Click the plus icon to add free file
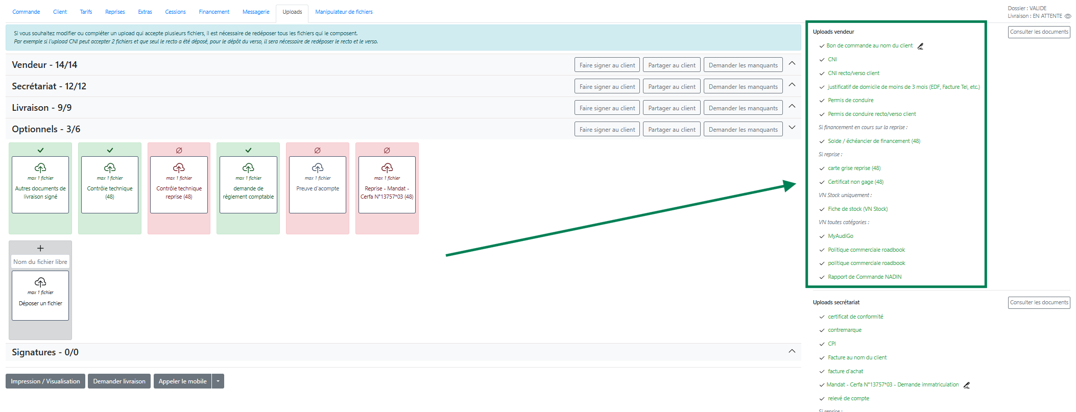The width and height of the screenshot is (1076, 412). pos(40,249)
